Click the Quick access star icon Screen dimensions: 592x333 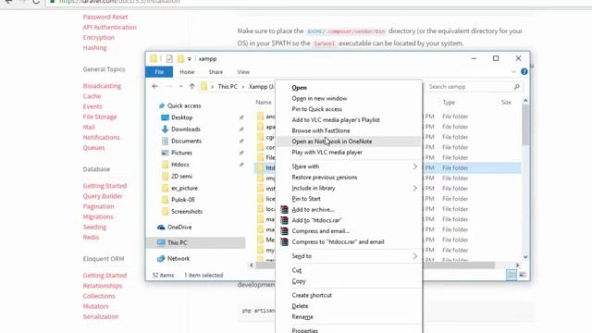pyautogui.click(x=162, y=105)
